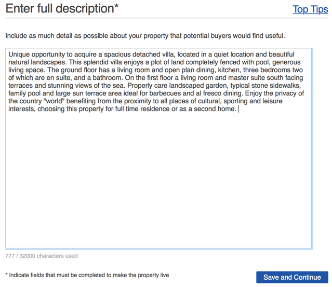Click the word "Properly" in the description

click(x=140, y=86)
